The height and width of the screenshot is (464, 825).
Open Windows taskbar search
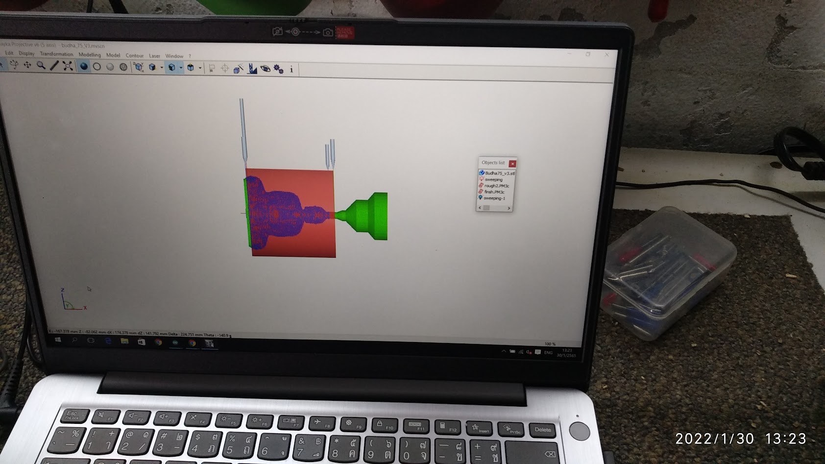pyautogui.click(x=74, y=340)
